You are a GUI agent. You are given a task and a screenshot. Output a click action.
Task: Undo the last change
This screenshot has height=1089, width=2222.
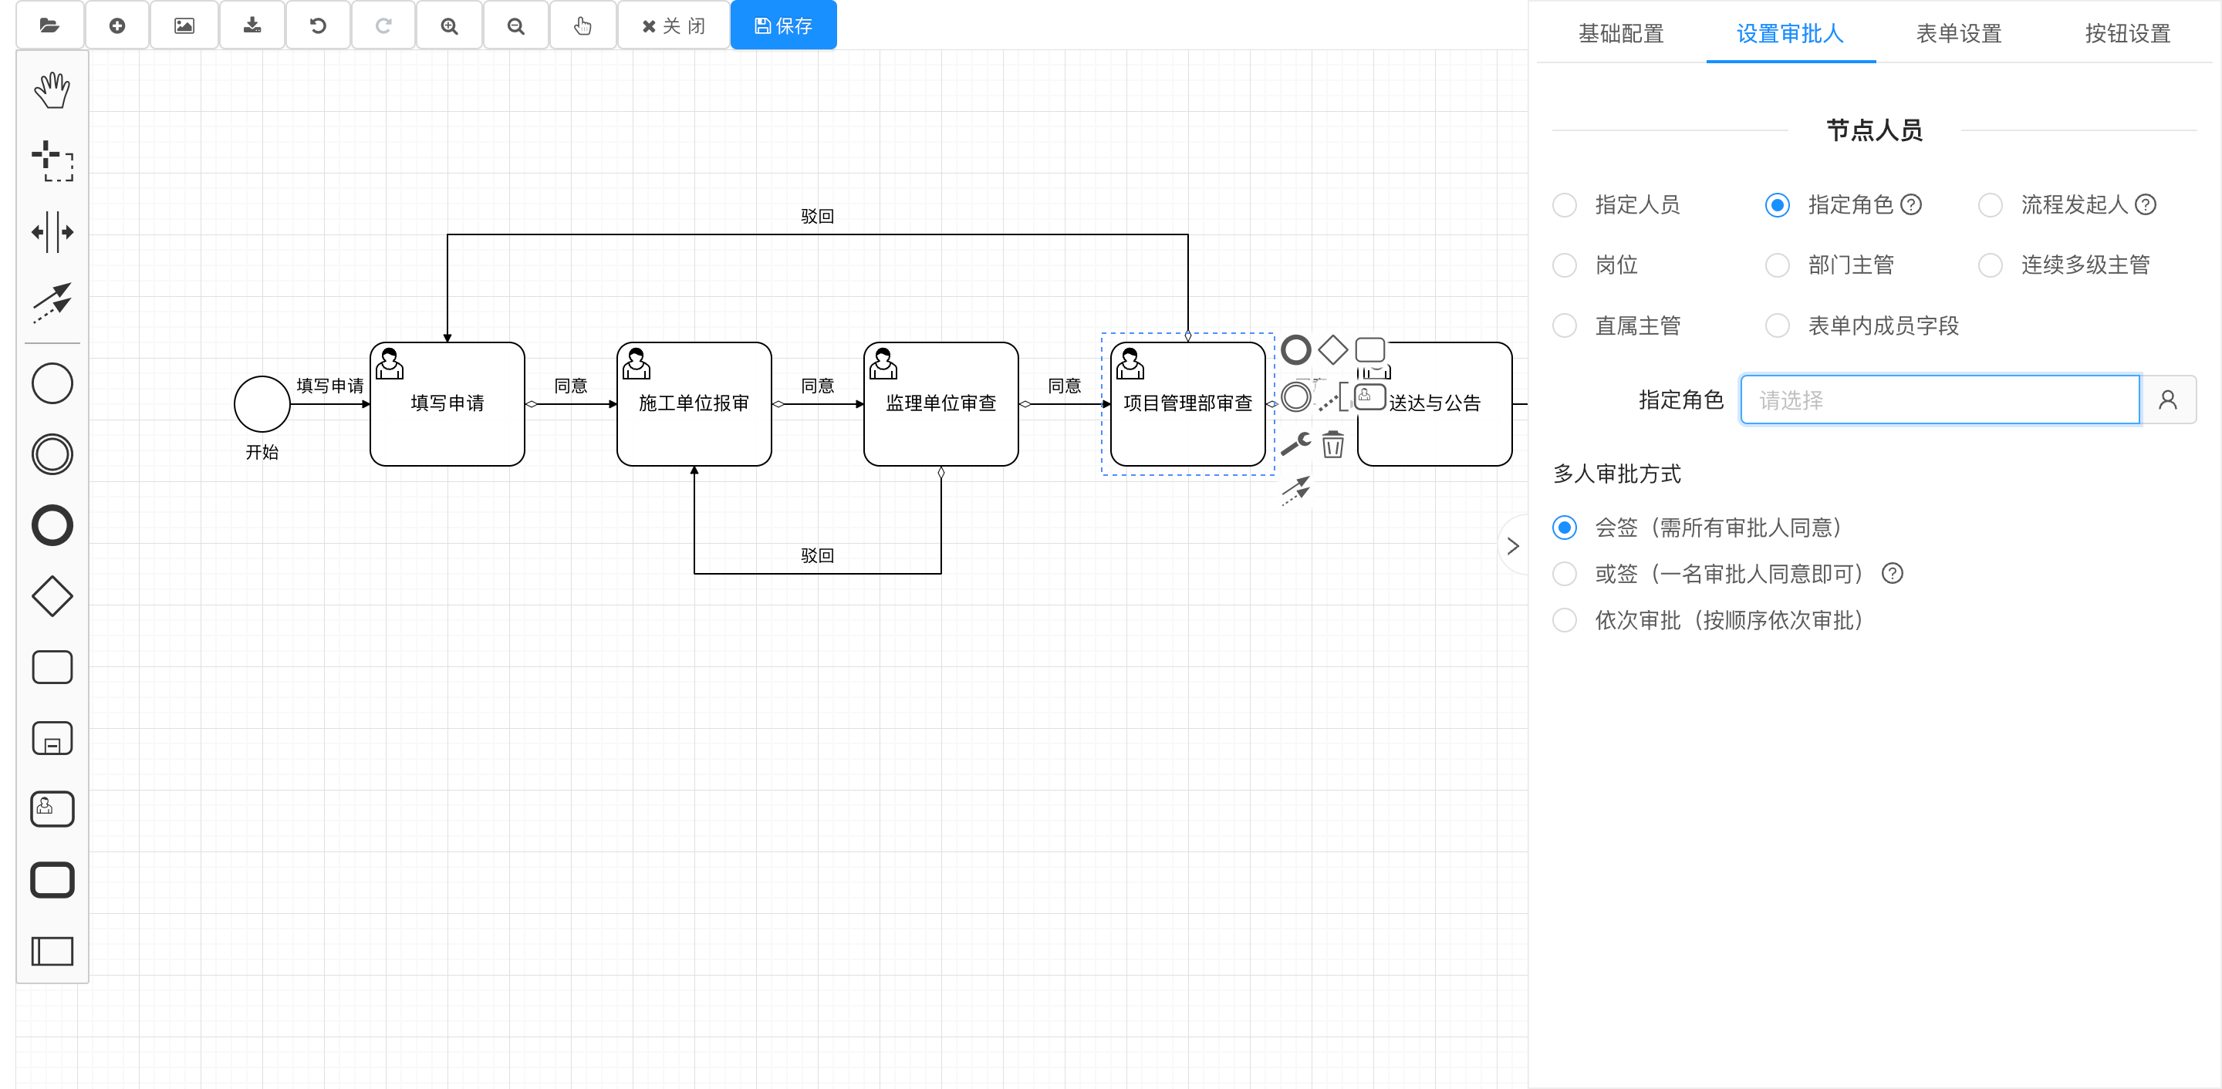[x=317, y=25]
